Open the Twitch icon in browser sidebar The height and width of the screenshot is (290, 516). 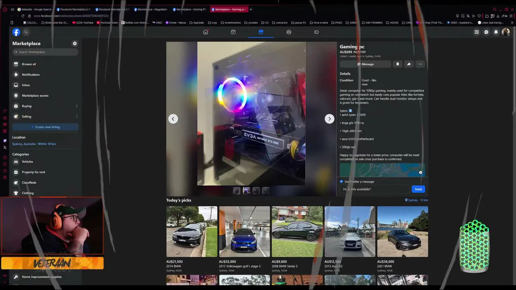point(5,141)
